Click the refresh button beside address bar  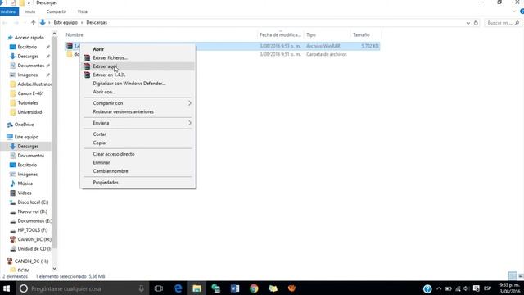(476, 23)
